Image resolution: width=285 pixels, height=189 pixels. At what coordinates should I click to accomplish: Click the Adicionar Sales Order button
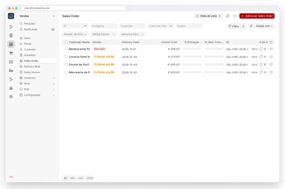coord(257,16)
